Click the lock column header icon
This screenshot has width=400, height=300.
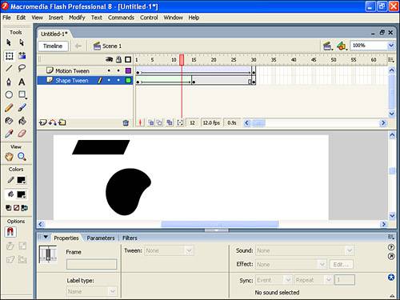pyautogui.click(x=118, y=59)
